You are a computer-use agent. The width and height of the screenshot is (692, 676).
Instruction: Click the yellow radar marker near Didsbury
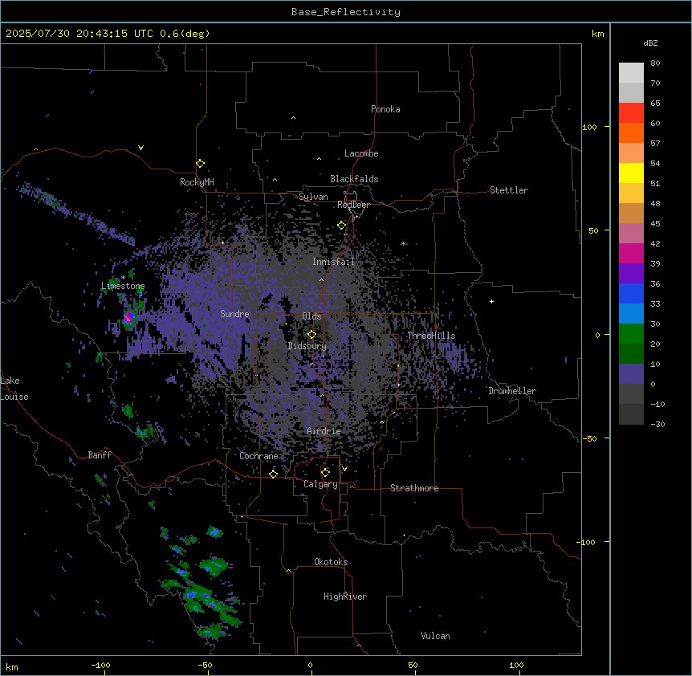312,335
